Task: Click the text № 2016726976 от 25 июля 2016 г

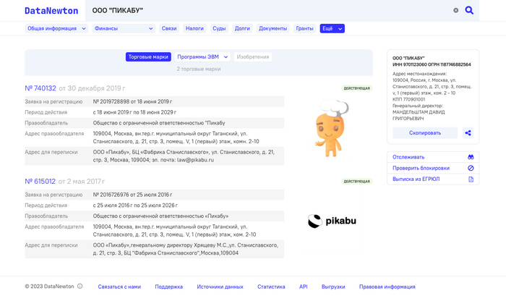Action: click(x=132, y=195)
